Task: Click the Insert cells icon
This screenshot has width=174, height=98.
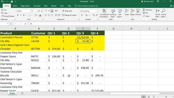Action: pyautogui.click(x=127, y=11)
